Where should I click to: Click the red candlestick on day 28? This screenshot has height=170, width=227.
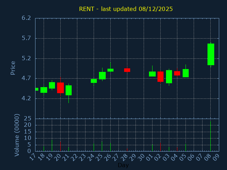[127, 70]
